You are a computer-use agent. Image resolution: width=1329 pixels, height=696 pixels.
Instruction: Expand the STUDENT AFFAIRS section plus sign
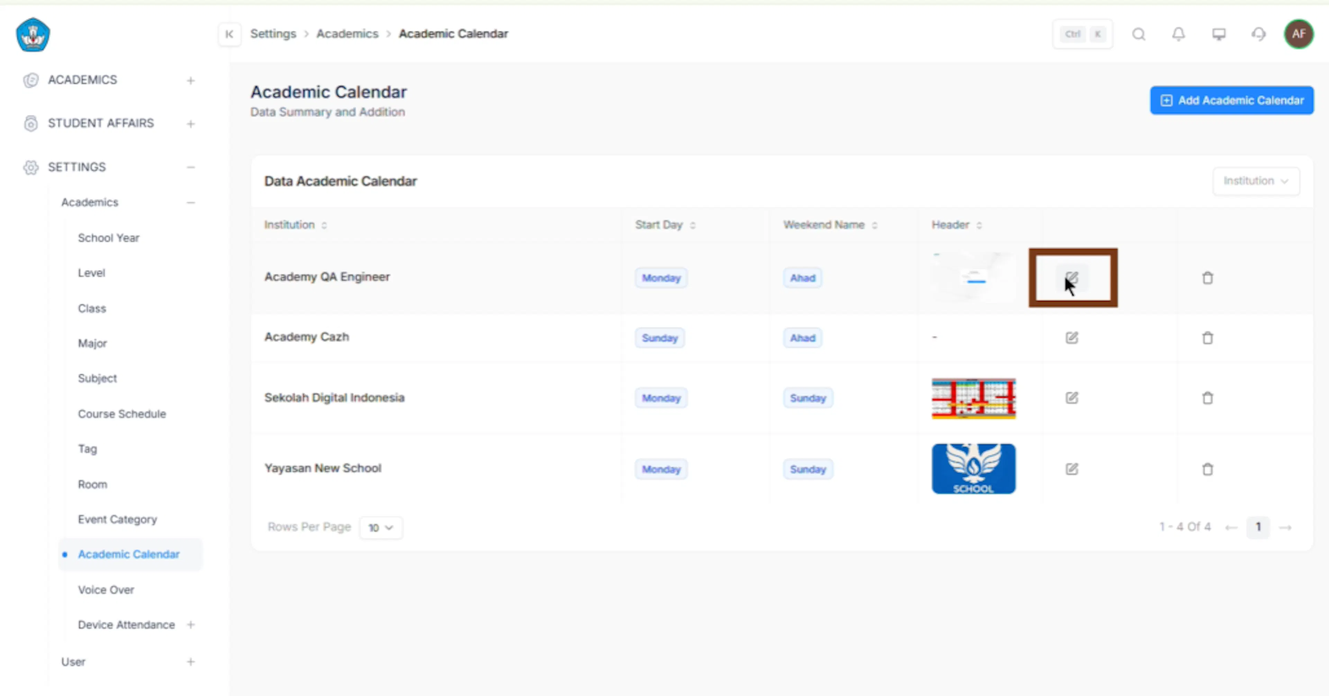point(191,124)
